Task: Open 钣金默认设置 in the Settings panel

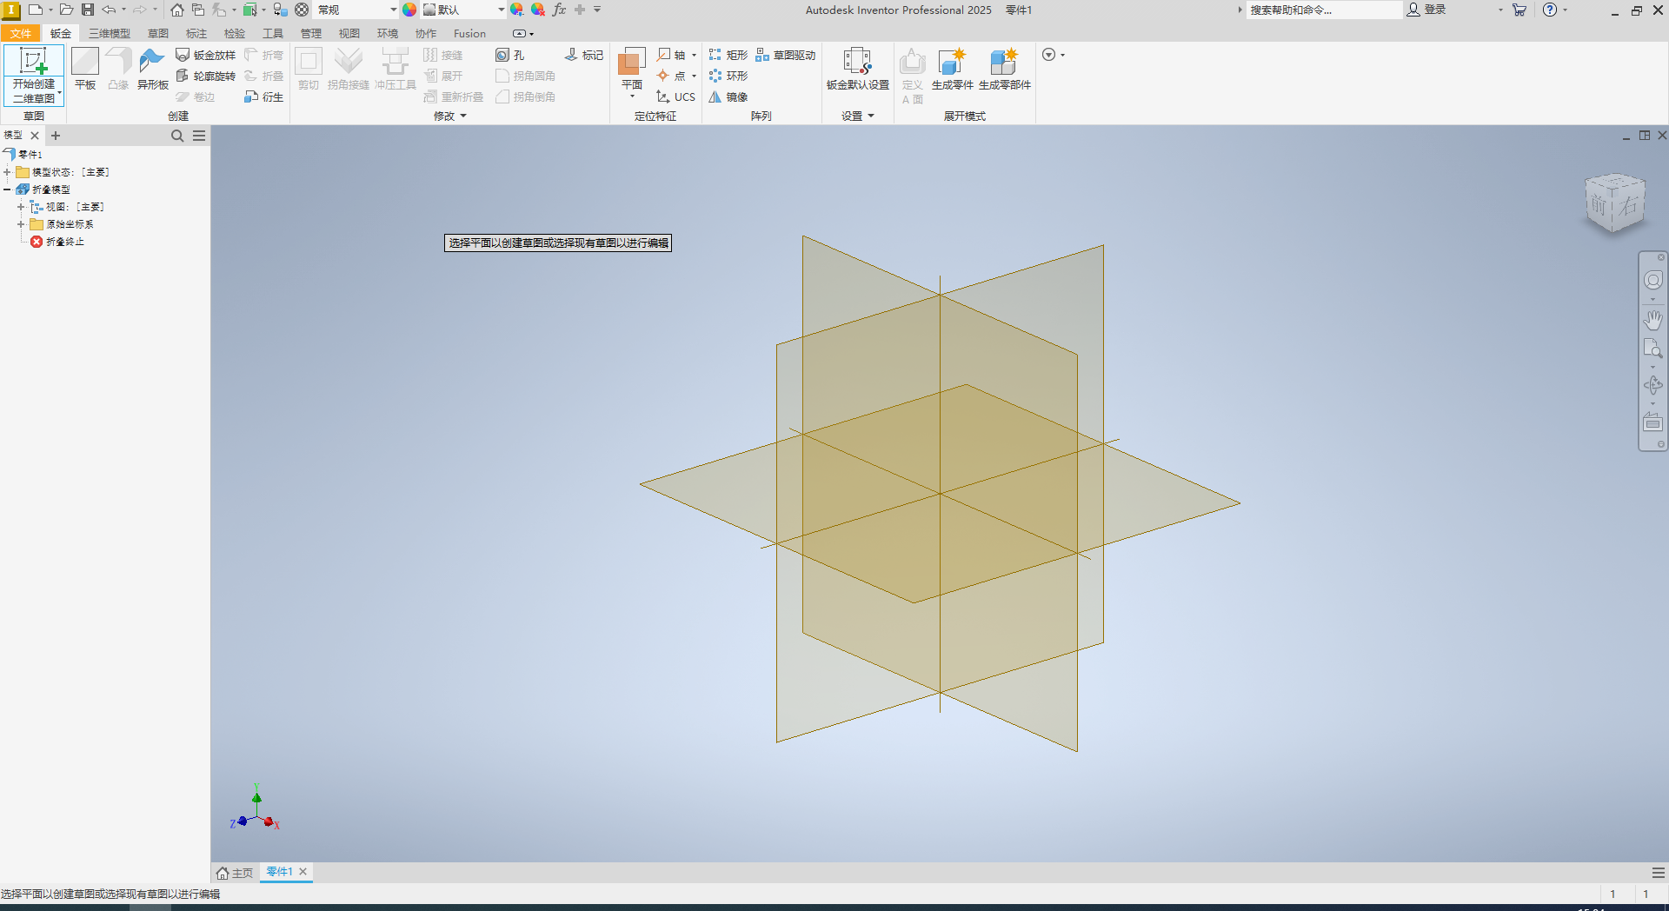Action: pos(857,70)
